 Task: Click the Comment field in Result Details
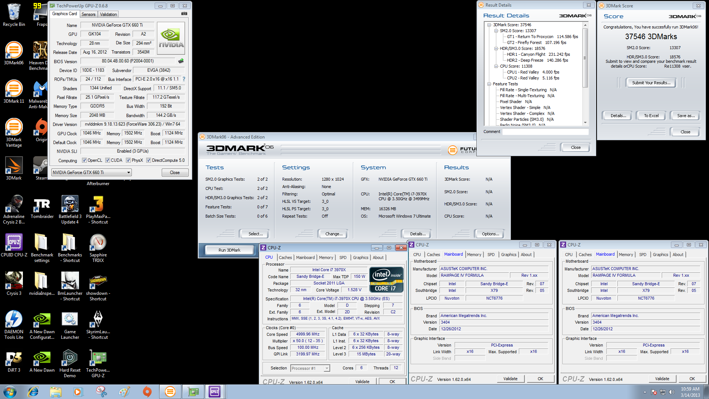click(545, 132)
